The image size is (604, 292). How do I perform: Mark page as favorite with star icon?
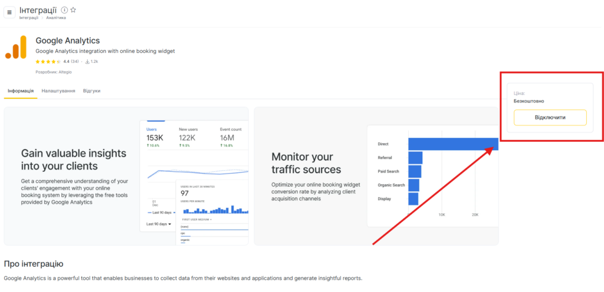73,10
